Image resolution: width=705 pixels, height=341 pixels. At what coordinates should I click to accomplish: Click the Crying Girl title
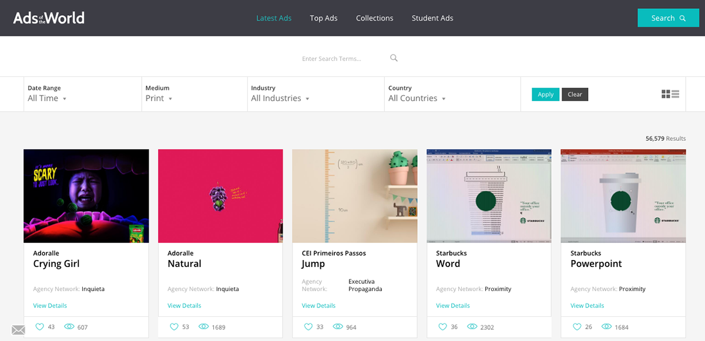pyautogui.click(x=56, y=264)
